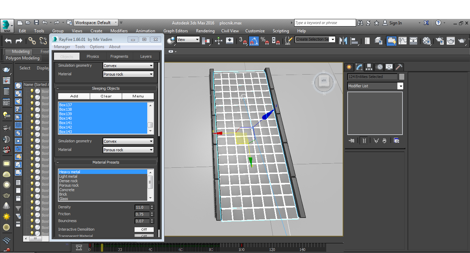Click the Polygon Modeling ribbon button

[23, 58]
